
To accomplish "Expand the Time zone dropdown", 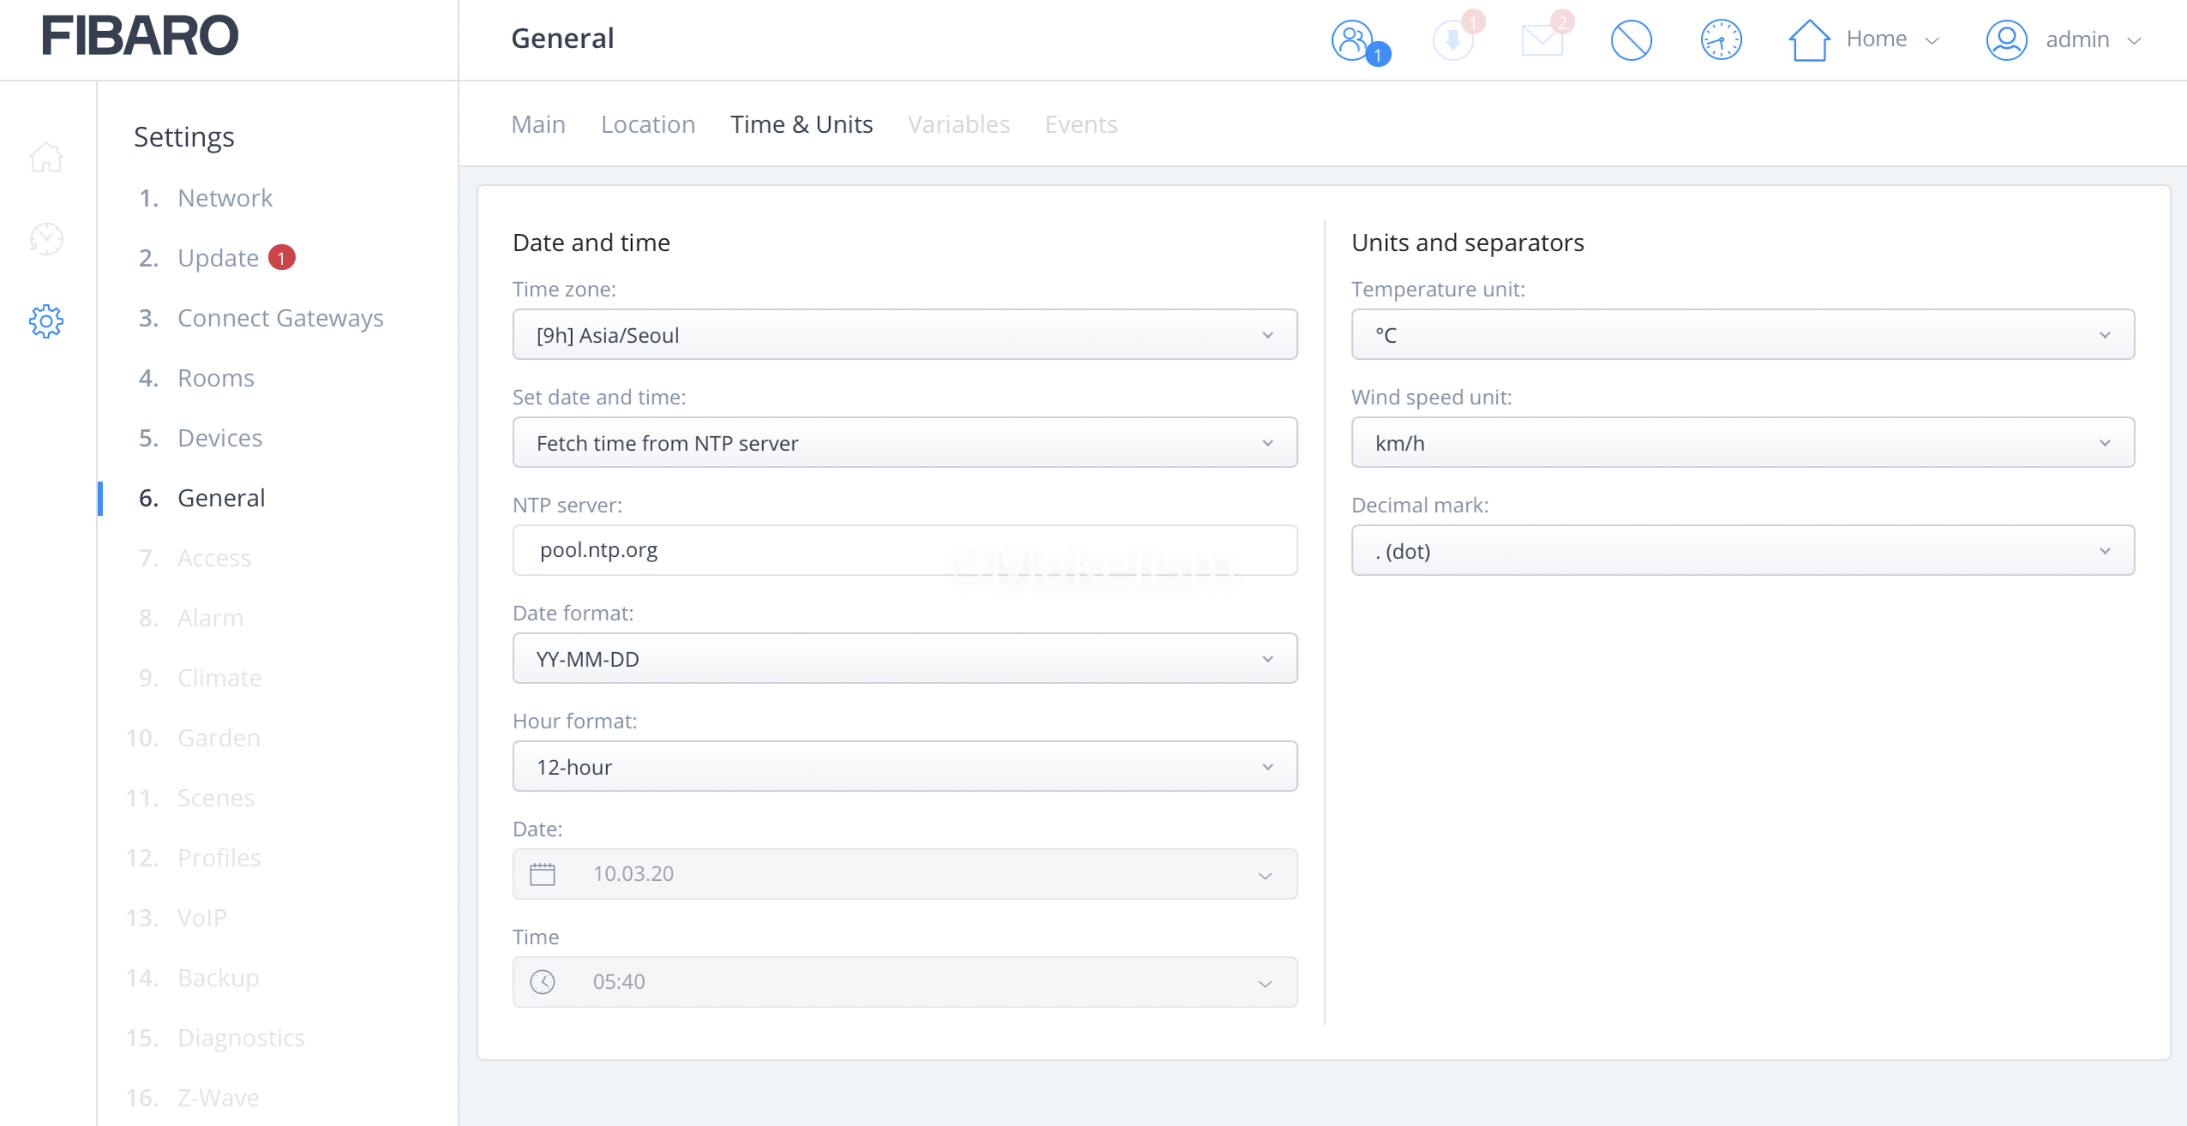I will 904,335.
